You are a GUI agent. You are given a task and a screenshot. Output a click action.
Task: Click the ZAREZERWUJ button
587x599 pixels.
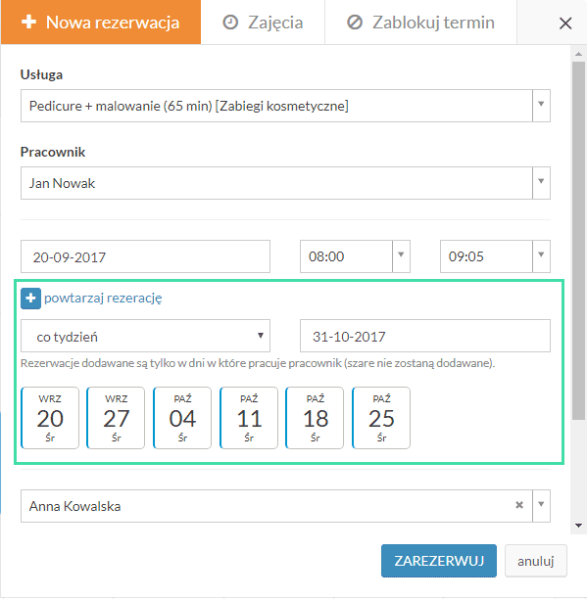(x=439, y=561)
